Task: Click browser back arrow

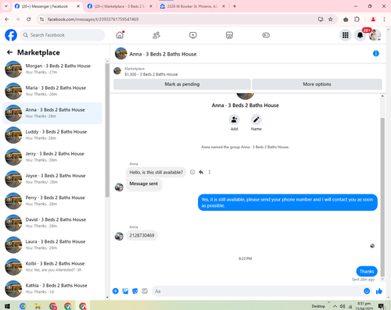Action: (7, 20)
